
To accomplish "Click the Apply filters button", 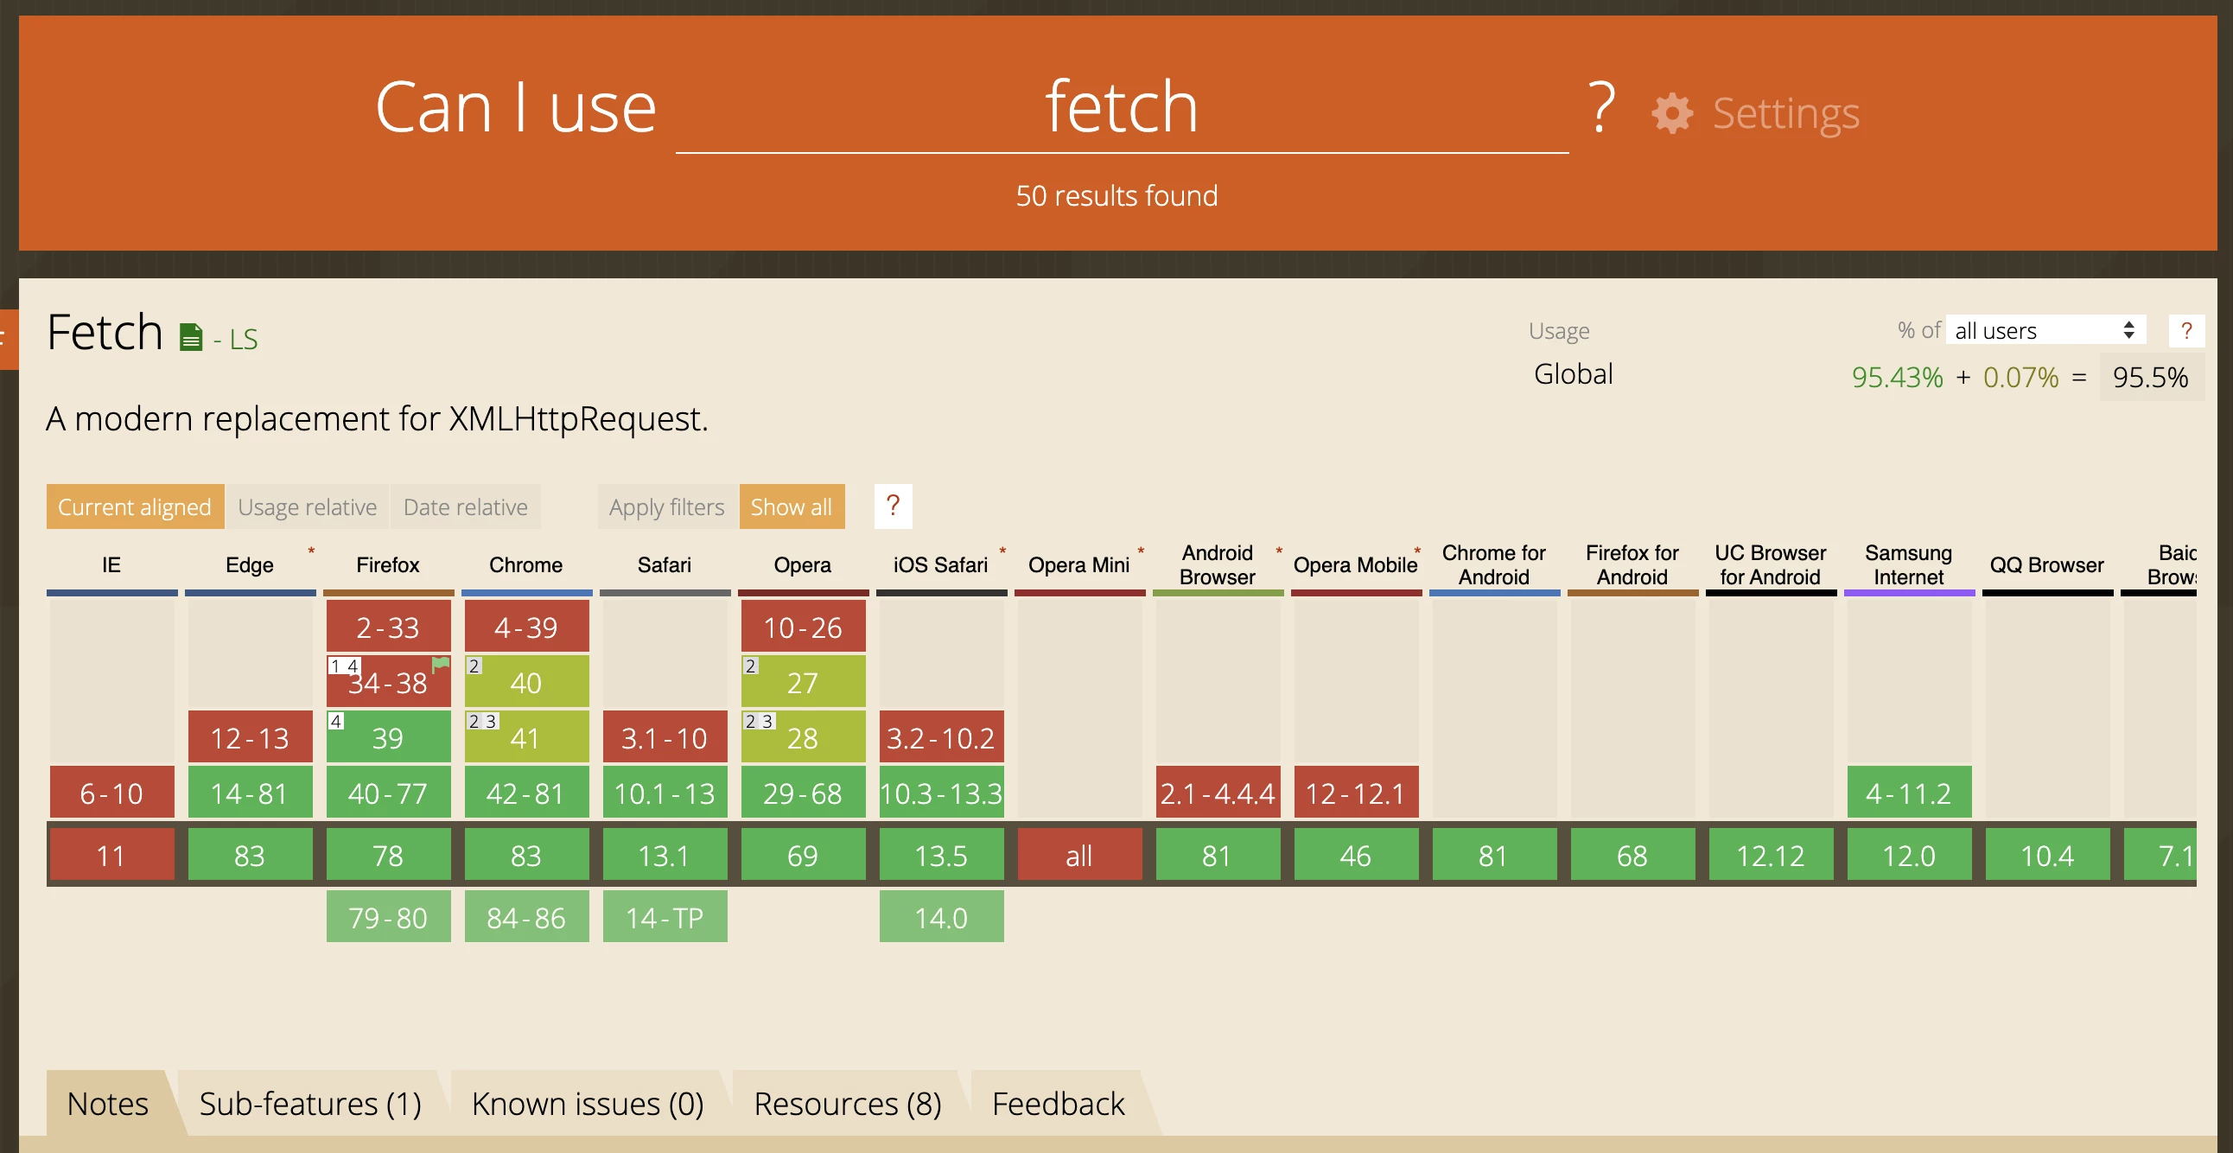I will 665,507.
